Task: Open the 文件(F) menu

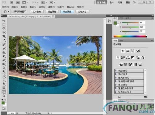Action: [6, 7]
